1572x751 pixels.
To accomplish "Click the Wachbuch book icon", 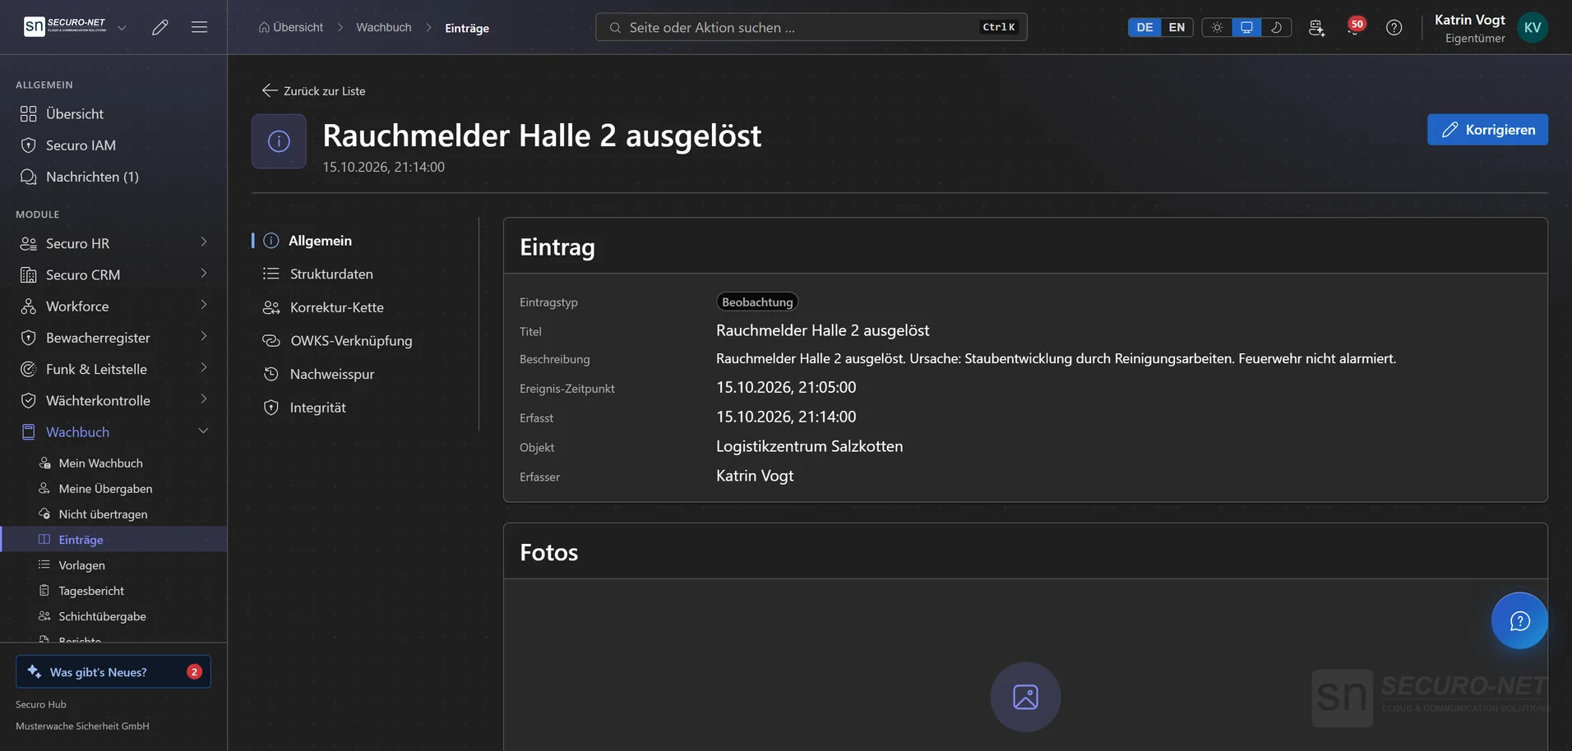I will pyautogui.click(x=29, y=431).
